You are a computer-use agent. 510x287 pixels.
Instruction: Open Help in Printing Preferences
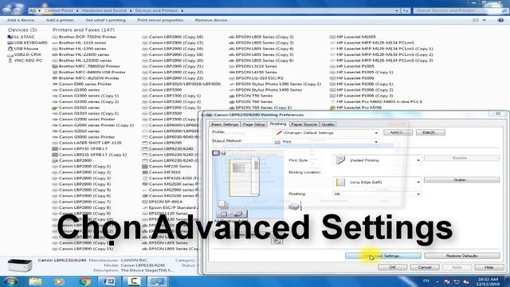tap(489, 267)
